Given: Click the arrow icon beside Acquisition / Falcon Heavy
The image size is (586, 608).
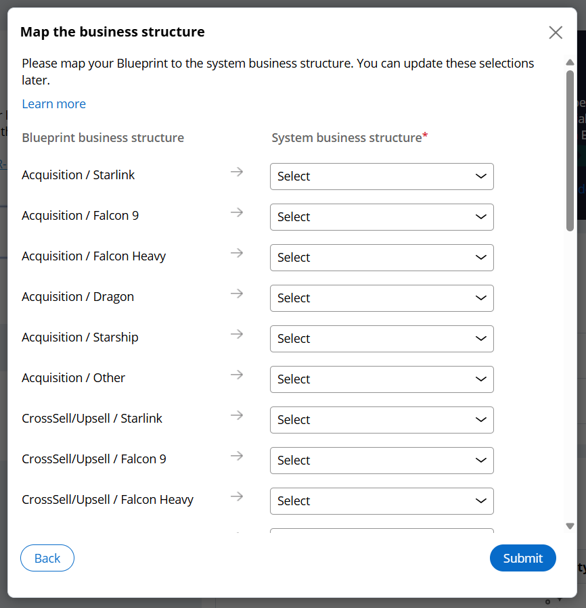Looking at the screenshot, I should tap(237, 253).
